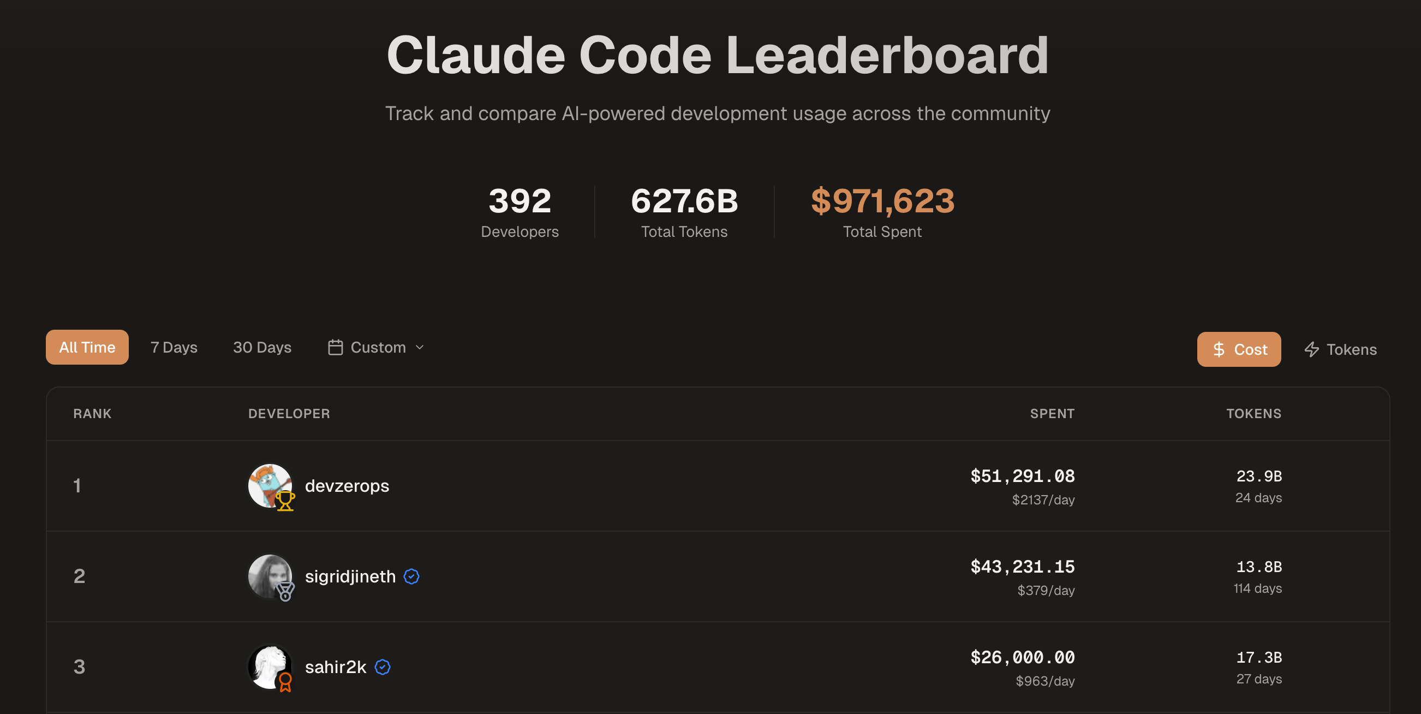Click the dollar sign icon on Cost button
Screen dimensions: 1421x714
[x=1219, y=349]
